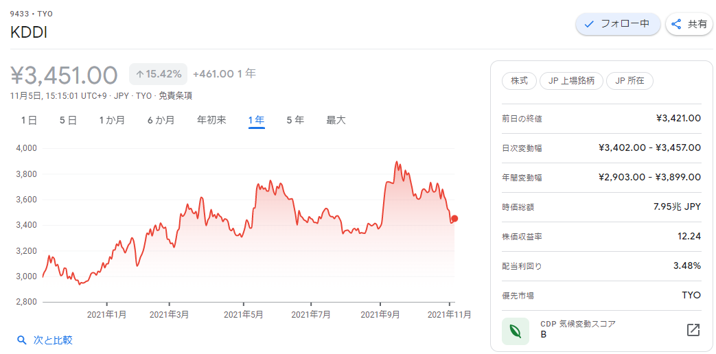Screen dimensions: 716x354
Task: Click the 日次変動幅 value ¥3,402.00 - ¥3,457.00
Action: click(x=650, y=147)
